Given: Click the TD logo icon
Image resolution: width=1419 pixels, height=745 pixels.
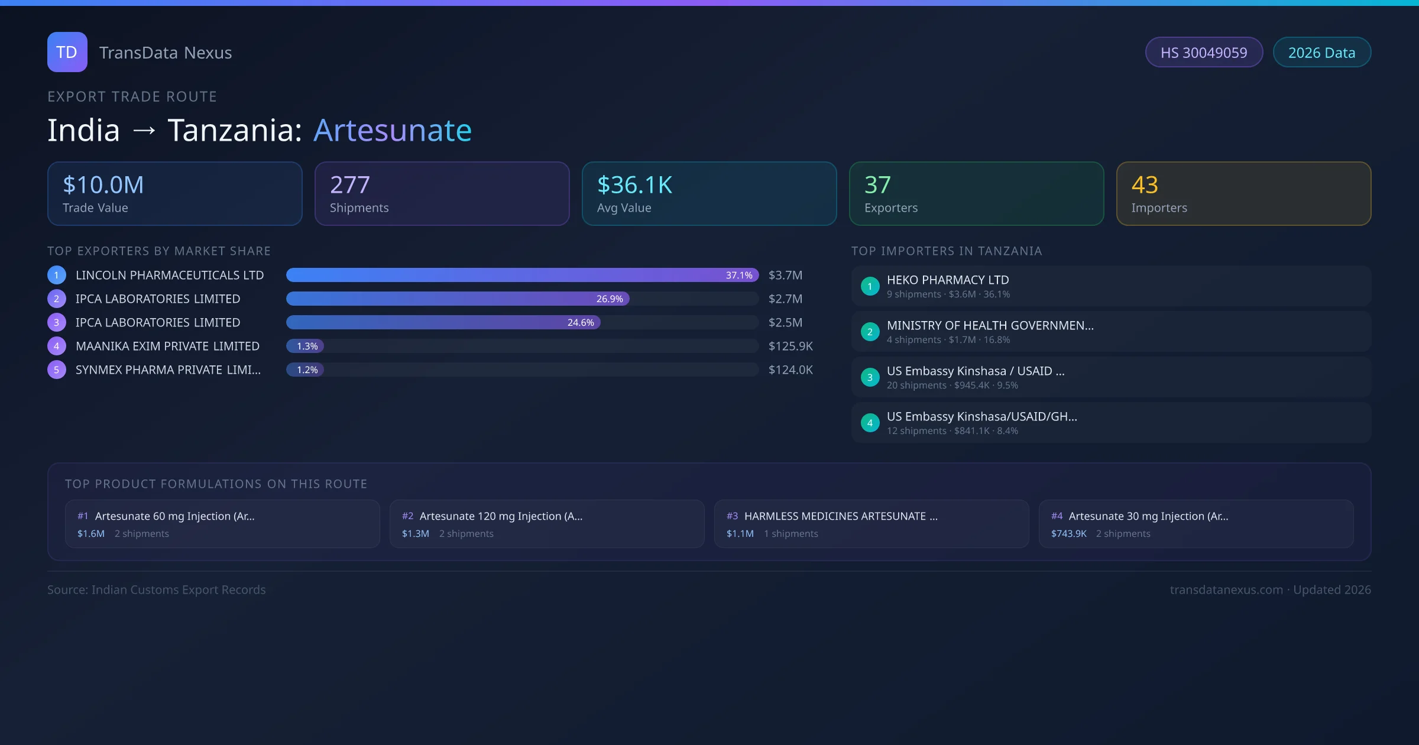Looking at the screenshot, I should (67, 52).
